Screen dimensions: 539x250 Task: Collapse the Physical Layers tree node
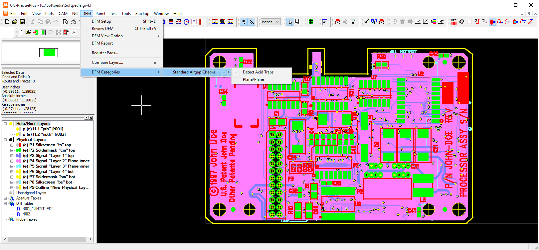(x=5, y=140)
